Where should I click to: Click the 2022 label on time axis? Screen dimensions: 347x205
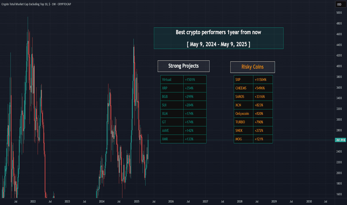coord(33,201)
